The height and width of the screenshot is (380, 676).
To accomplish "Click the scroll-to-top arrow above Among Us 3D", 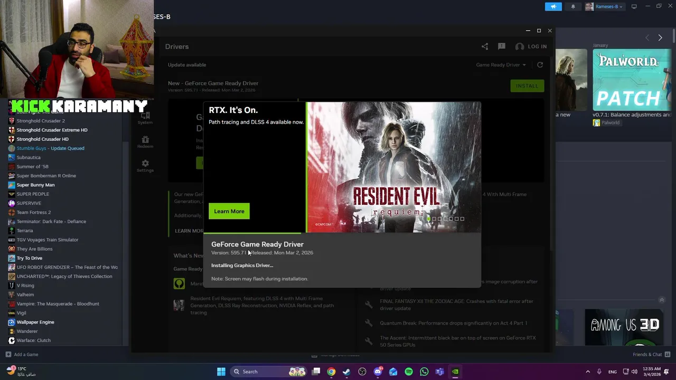I will (662, 300).
